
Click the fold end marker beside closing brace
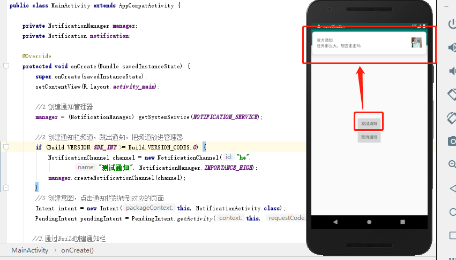6,188
